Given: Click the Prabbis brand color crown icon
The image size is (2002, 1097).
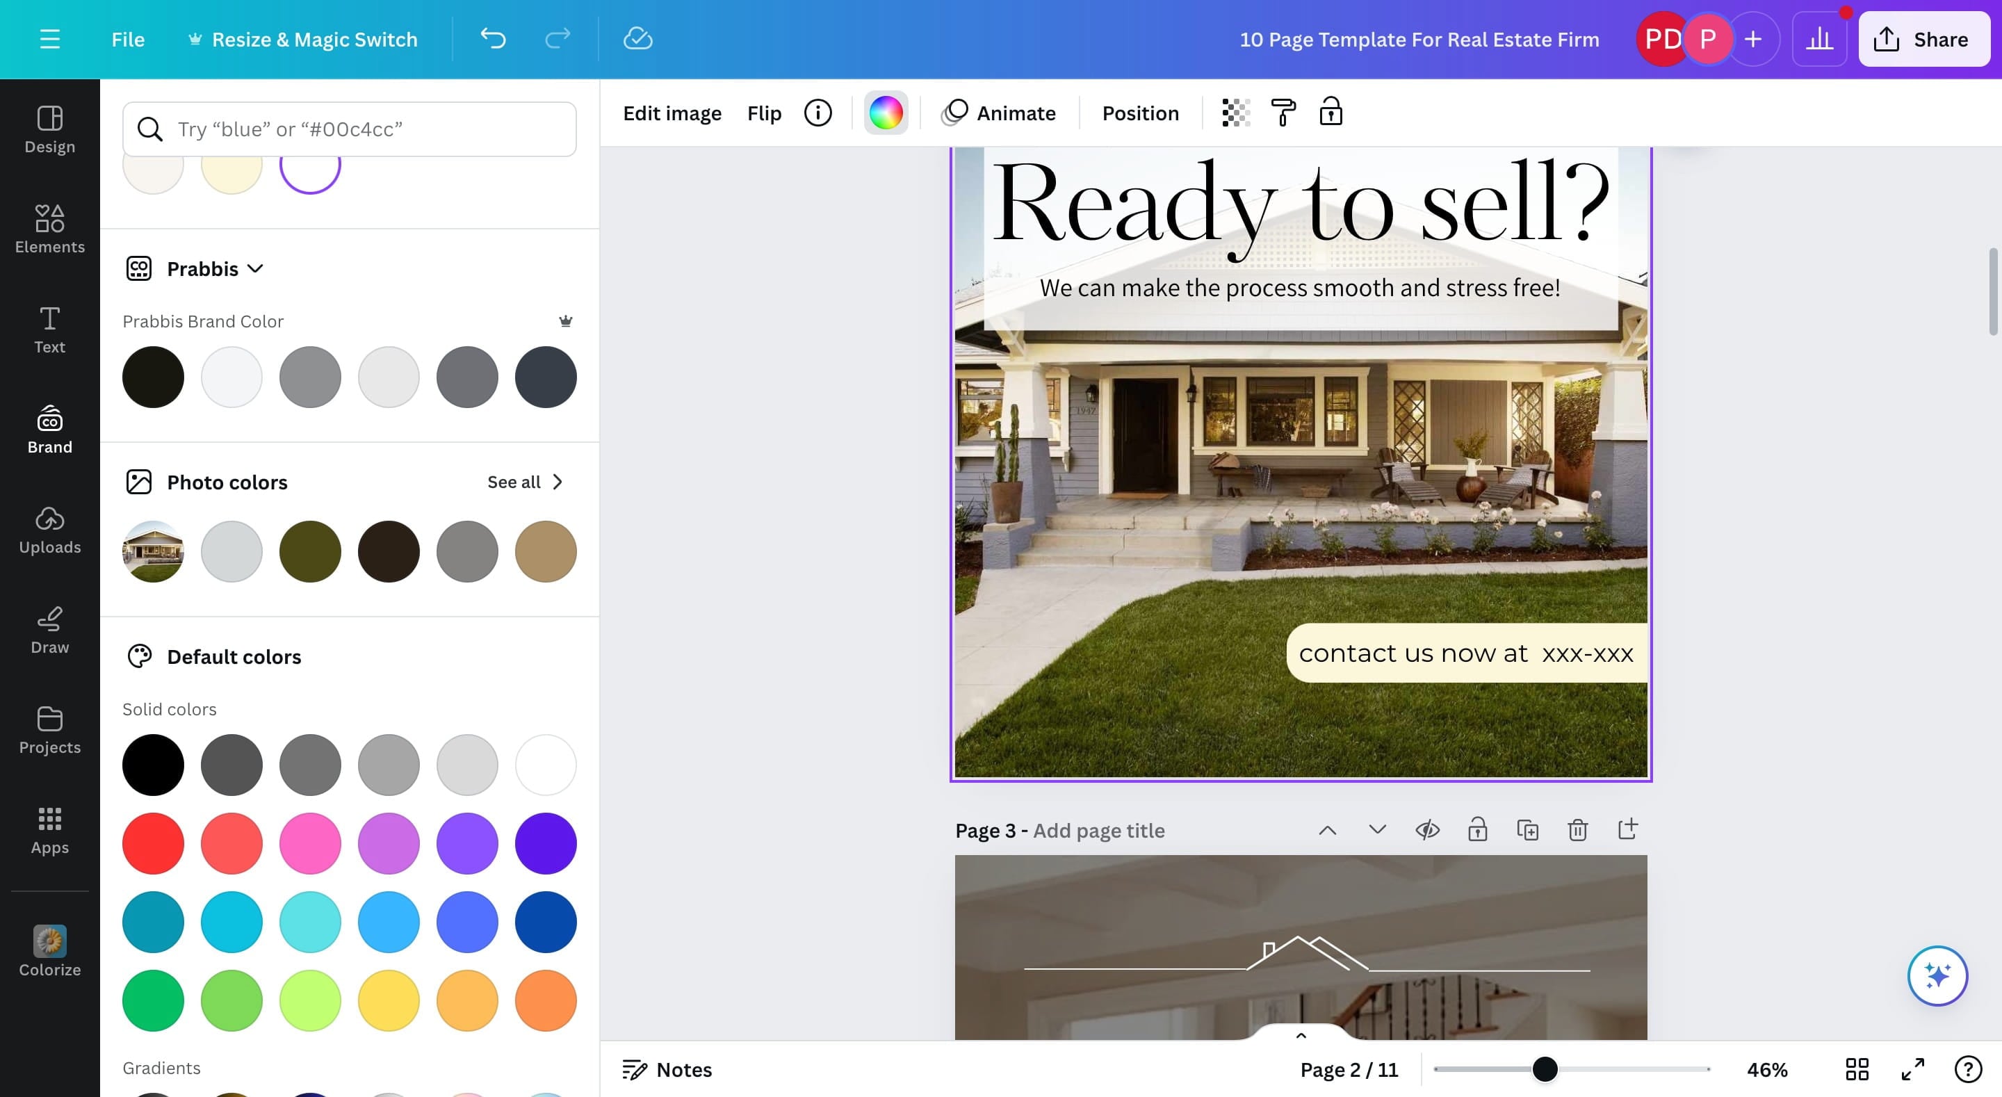Looking at the screenshot, I should pyautogui.click(x=566, y=321).
